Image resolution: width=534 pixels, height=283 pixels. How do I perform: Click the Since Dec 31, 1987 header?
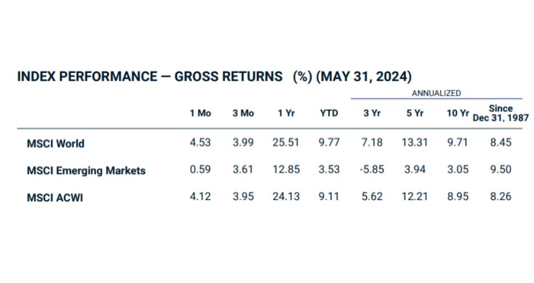pos(500,113)
